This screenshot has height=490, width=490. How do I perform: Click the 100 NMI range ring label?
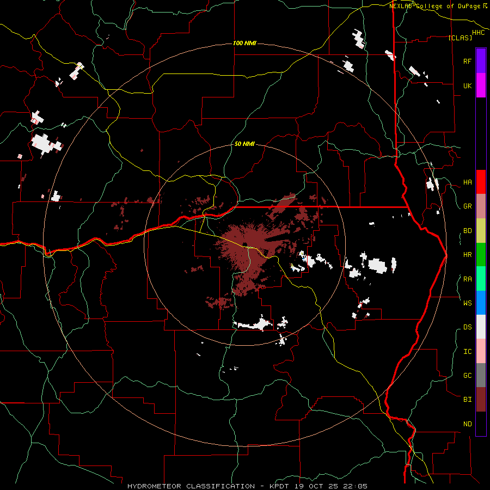tap(244, 43)
